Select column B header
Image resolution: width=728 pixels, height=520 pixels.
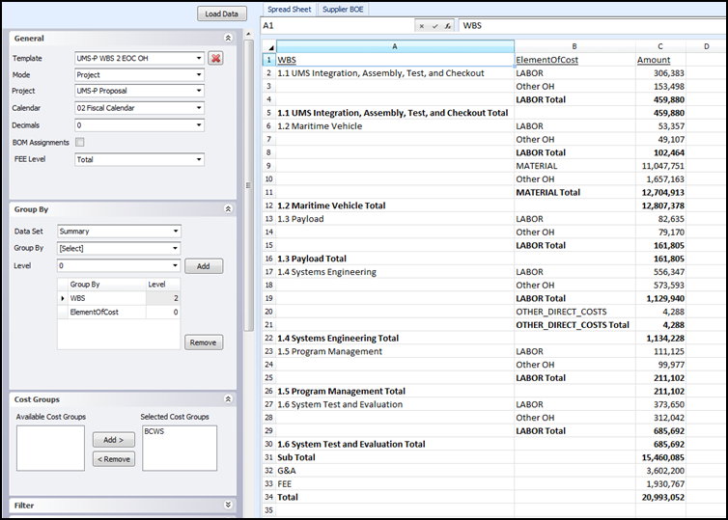click(x=574, y=46)
